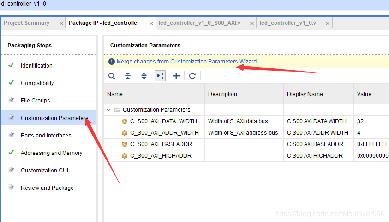Click the info icon in merge banner

[x=112, y=62]
